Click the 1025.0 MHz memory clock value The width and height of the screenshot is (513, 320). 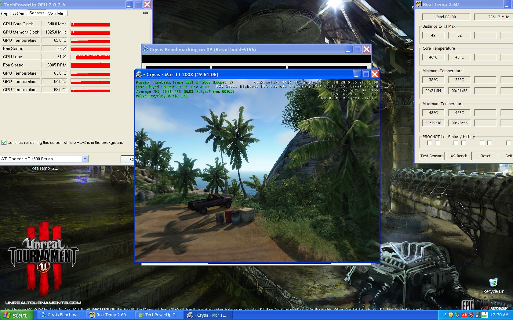click(x=54, y=32)
